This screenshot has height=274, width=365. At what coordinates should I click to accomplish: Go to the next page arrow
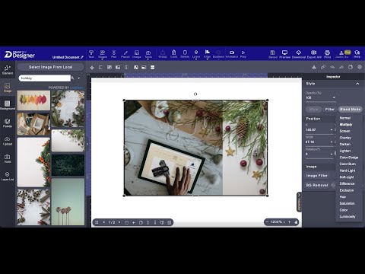click(119, 222)
